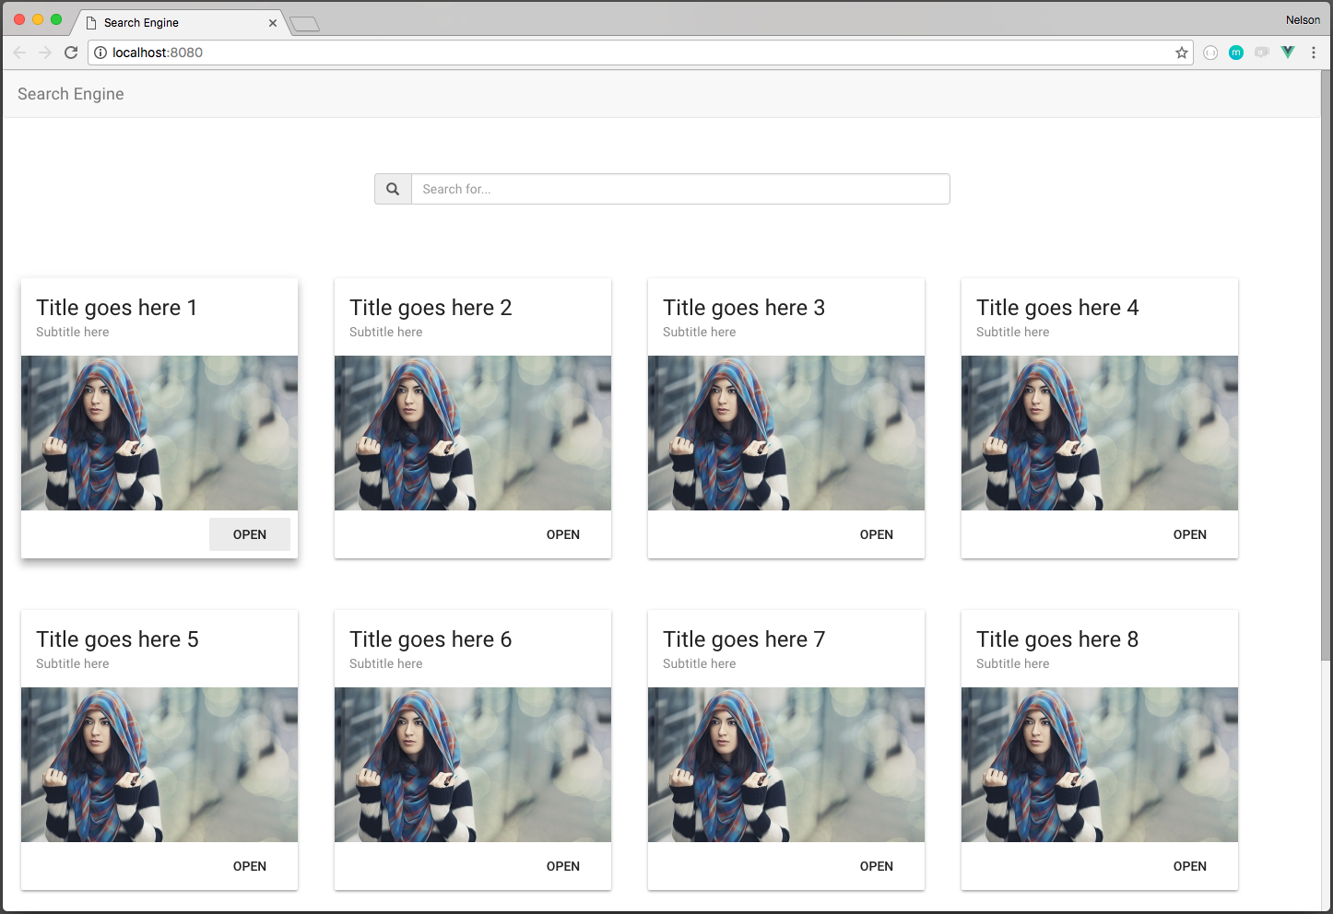The height and width of the screenshot is (914, 1333).
Task: Select the Search Engine browser tab
Action: click(166, 22)
